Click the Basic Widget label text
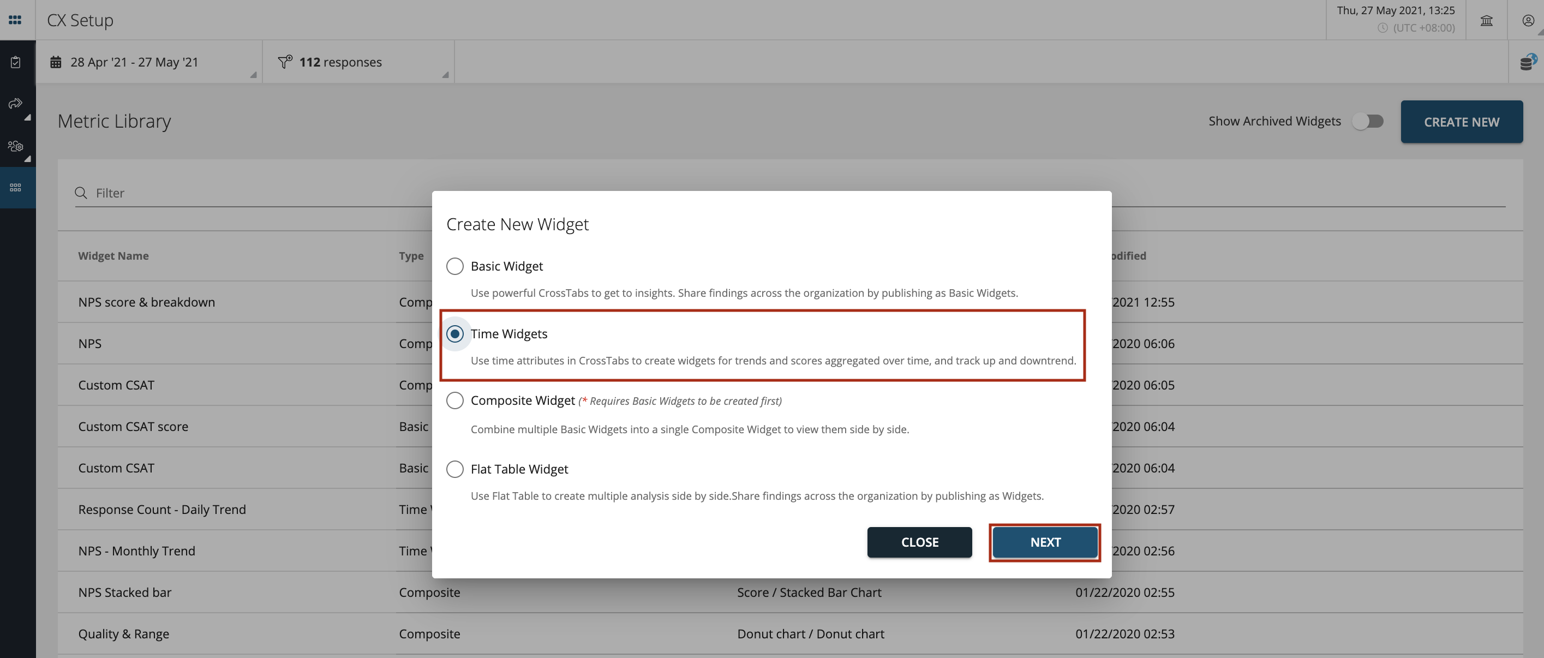This screenshot has width=1544, height=658. point(506,266)
